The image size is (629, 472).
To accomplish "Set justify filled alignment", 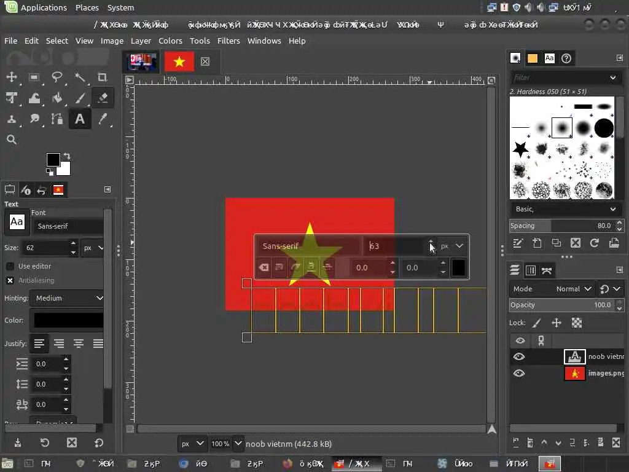I will click(x=98, y=344).
